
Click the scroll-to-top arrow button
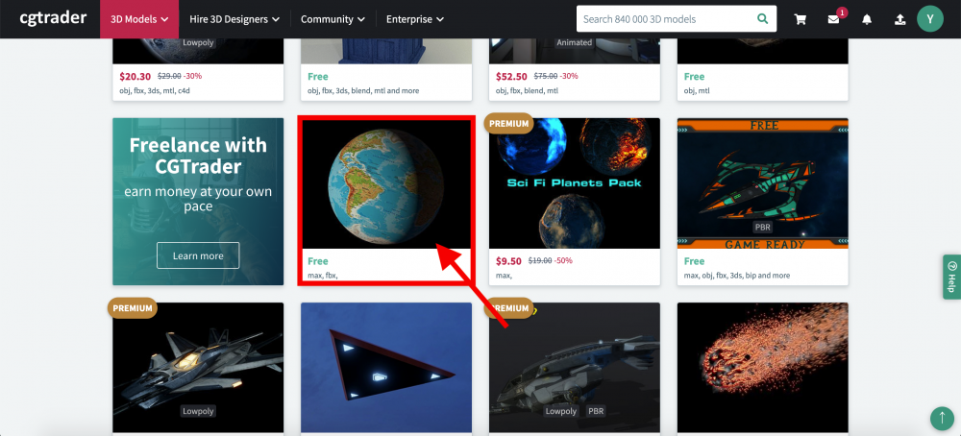coord(942,419)
